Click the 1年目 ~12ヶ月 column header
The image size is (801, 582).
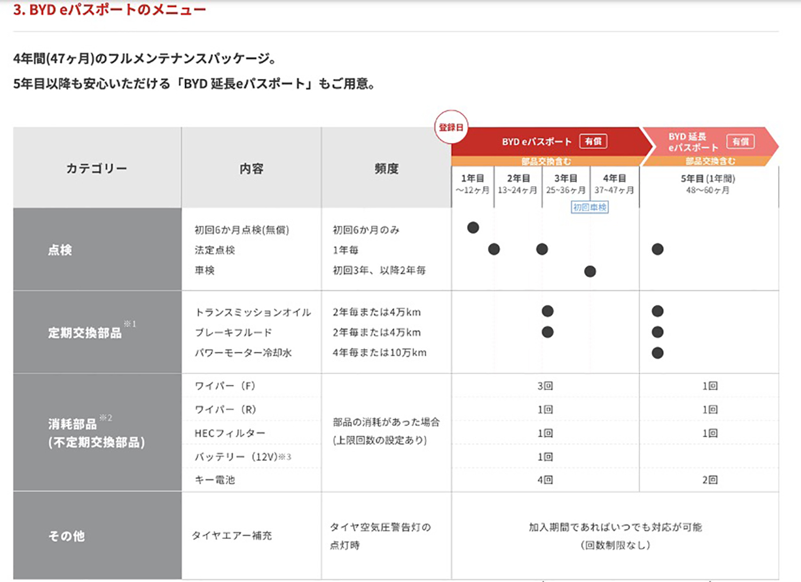click(473, 184)
